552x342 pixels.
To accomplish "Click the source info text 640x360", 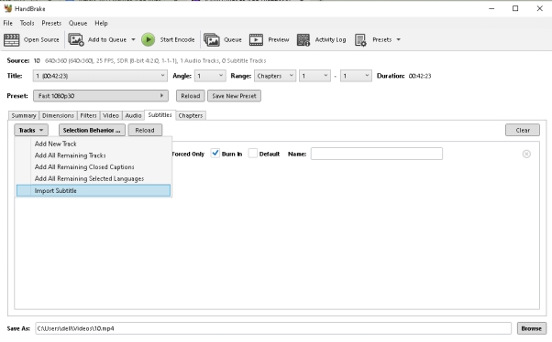I will click(x=155, y=60).
